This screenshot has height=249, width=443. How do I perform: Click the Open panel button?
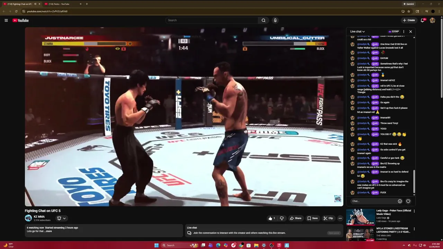334,233
